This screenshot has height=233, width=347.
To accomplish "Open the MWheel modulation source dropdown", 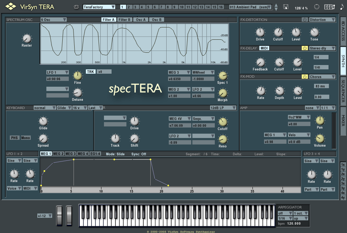I will tap(203, 72).
